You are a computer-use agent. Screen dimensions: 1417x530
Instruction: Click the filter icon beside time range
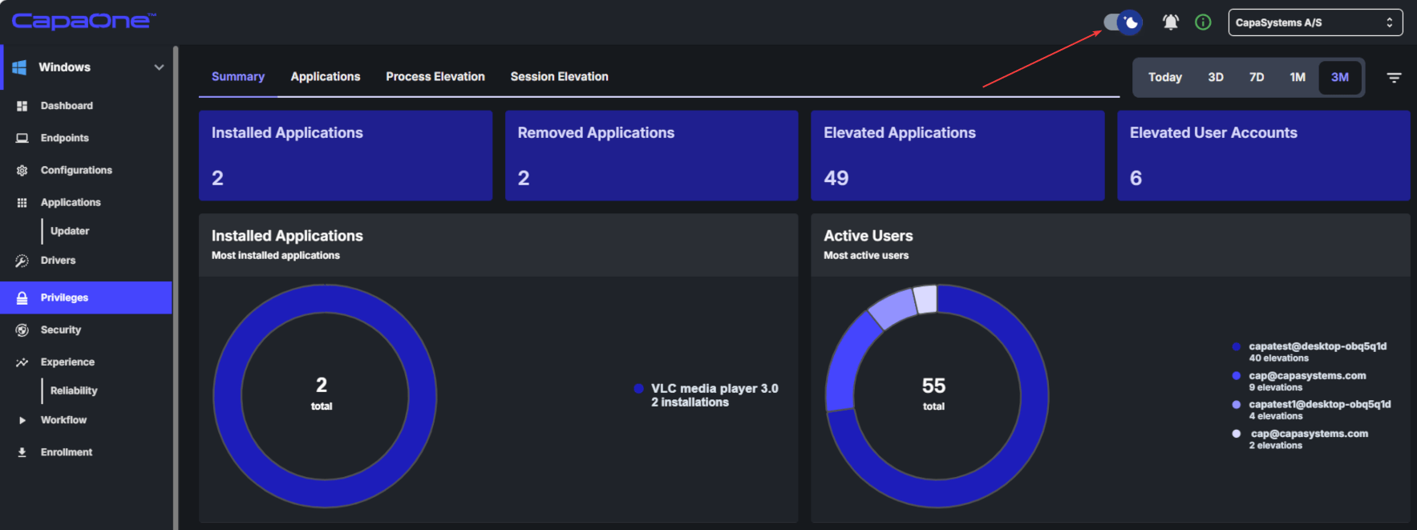click(x=1394, y=78)
